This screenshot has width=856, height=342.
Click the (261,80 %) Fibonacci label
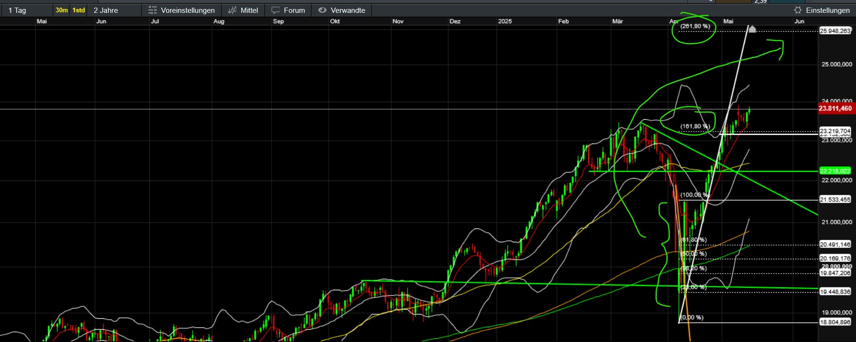coord(695,26)
